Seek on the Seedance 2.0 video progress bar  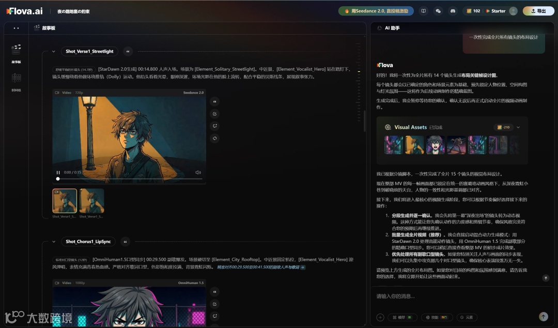pyautogui.click(x=129, y=179)
